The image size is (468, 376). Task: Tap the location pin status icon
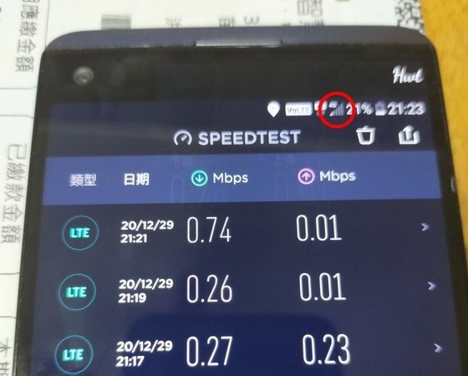(x=274, y=109)
